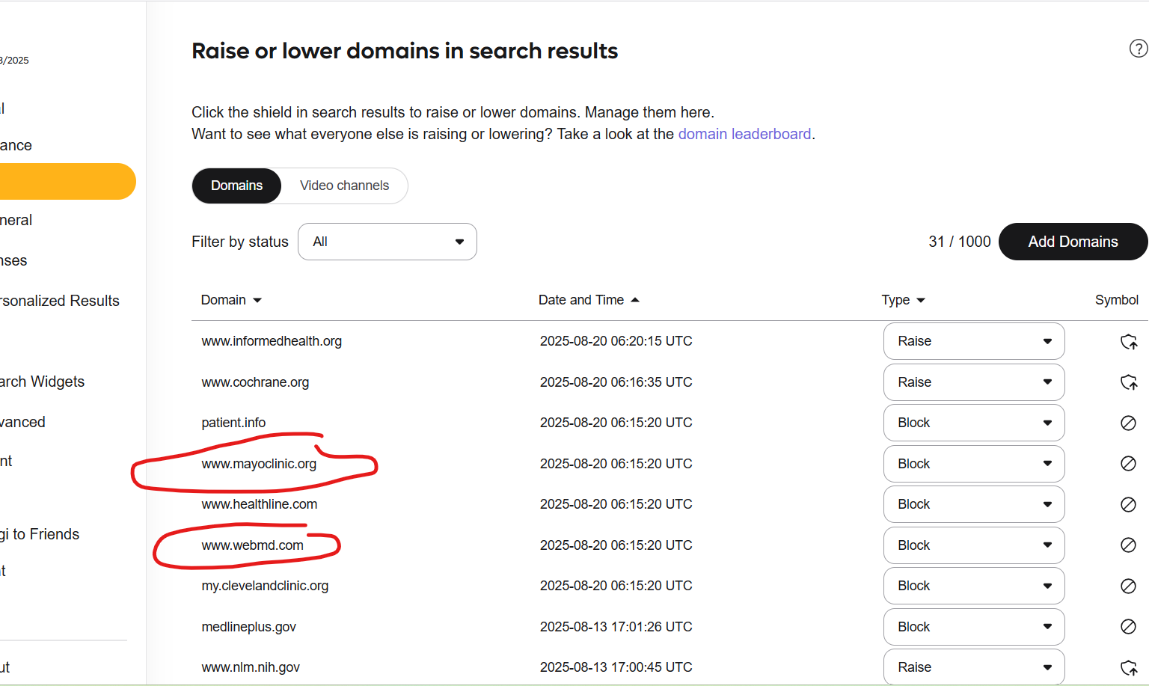The height and width of the screenshot is (686, 1149).
Task: Open the domain leaderboard link
Action: click(744, 134)
